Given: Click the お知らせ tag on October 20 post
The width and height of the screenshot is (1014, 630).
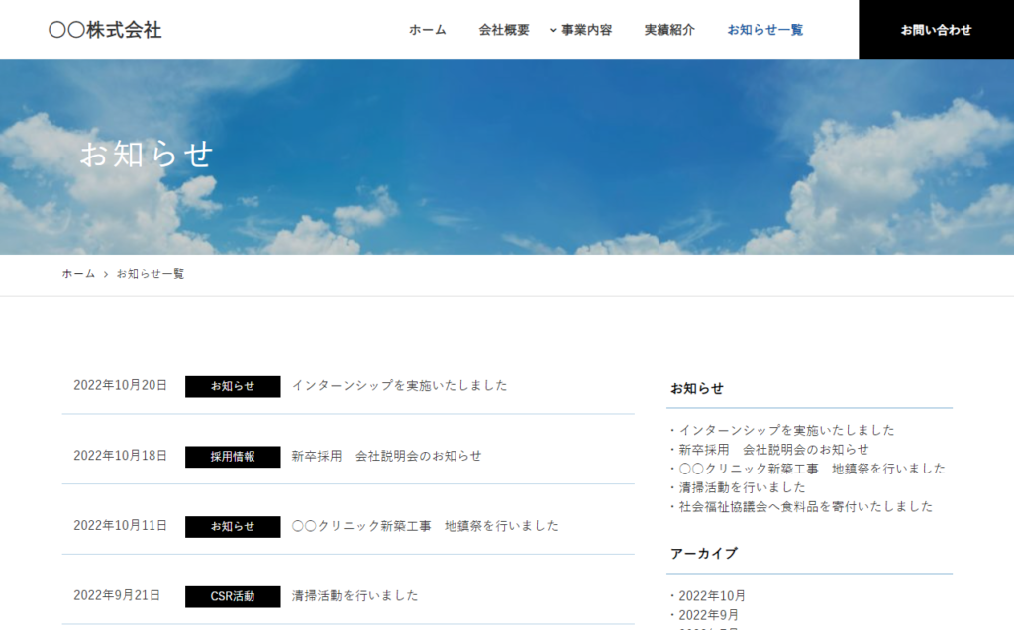Looking at the screenshot, I should pyautogui.click(x=232, y=386).
